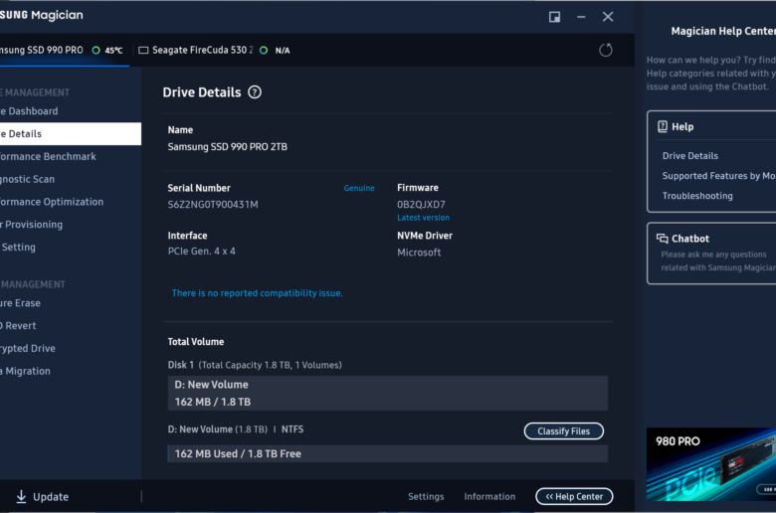776x513 pixels.
Task: Click the refresh drives icon
Action: 605,50
